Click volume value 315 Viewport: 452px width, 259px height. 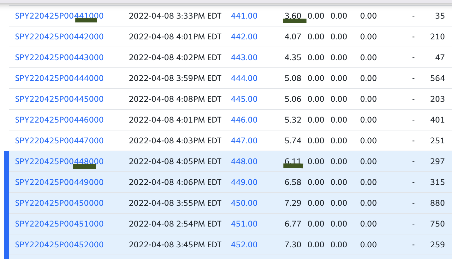point(437,182)
